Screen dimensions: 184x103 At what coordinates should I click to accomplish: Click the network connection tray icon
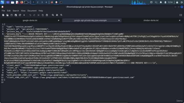pyautogui.click(x=151, y=2)
